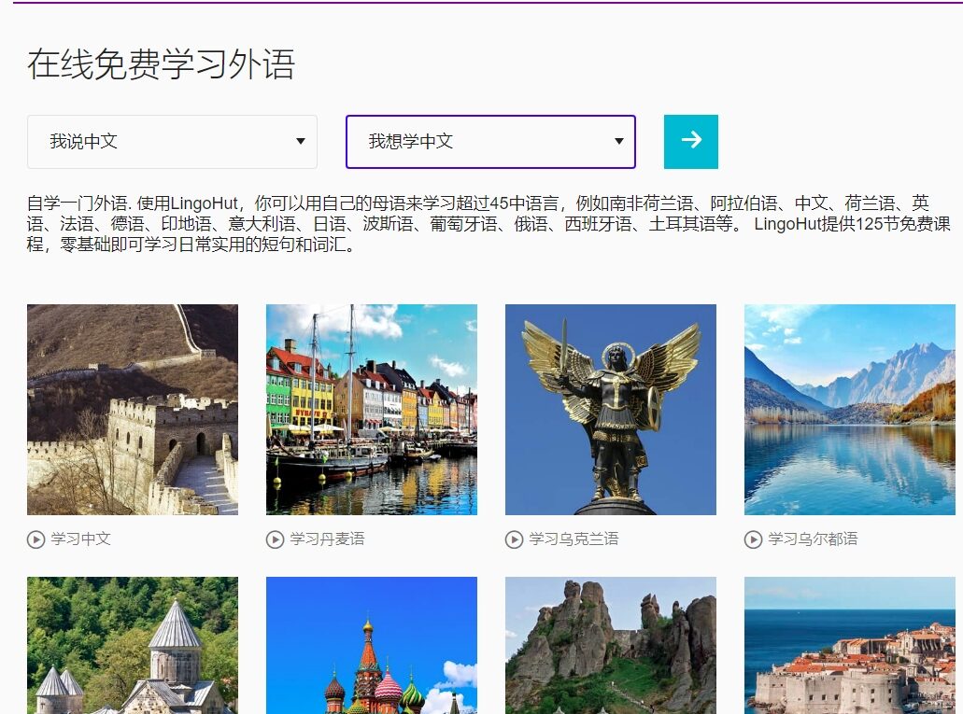Open the 学习乌克兰语 link
Viewport: 963px width, 714px height.
tap(574, 539)
